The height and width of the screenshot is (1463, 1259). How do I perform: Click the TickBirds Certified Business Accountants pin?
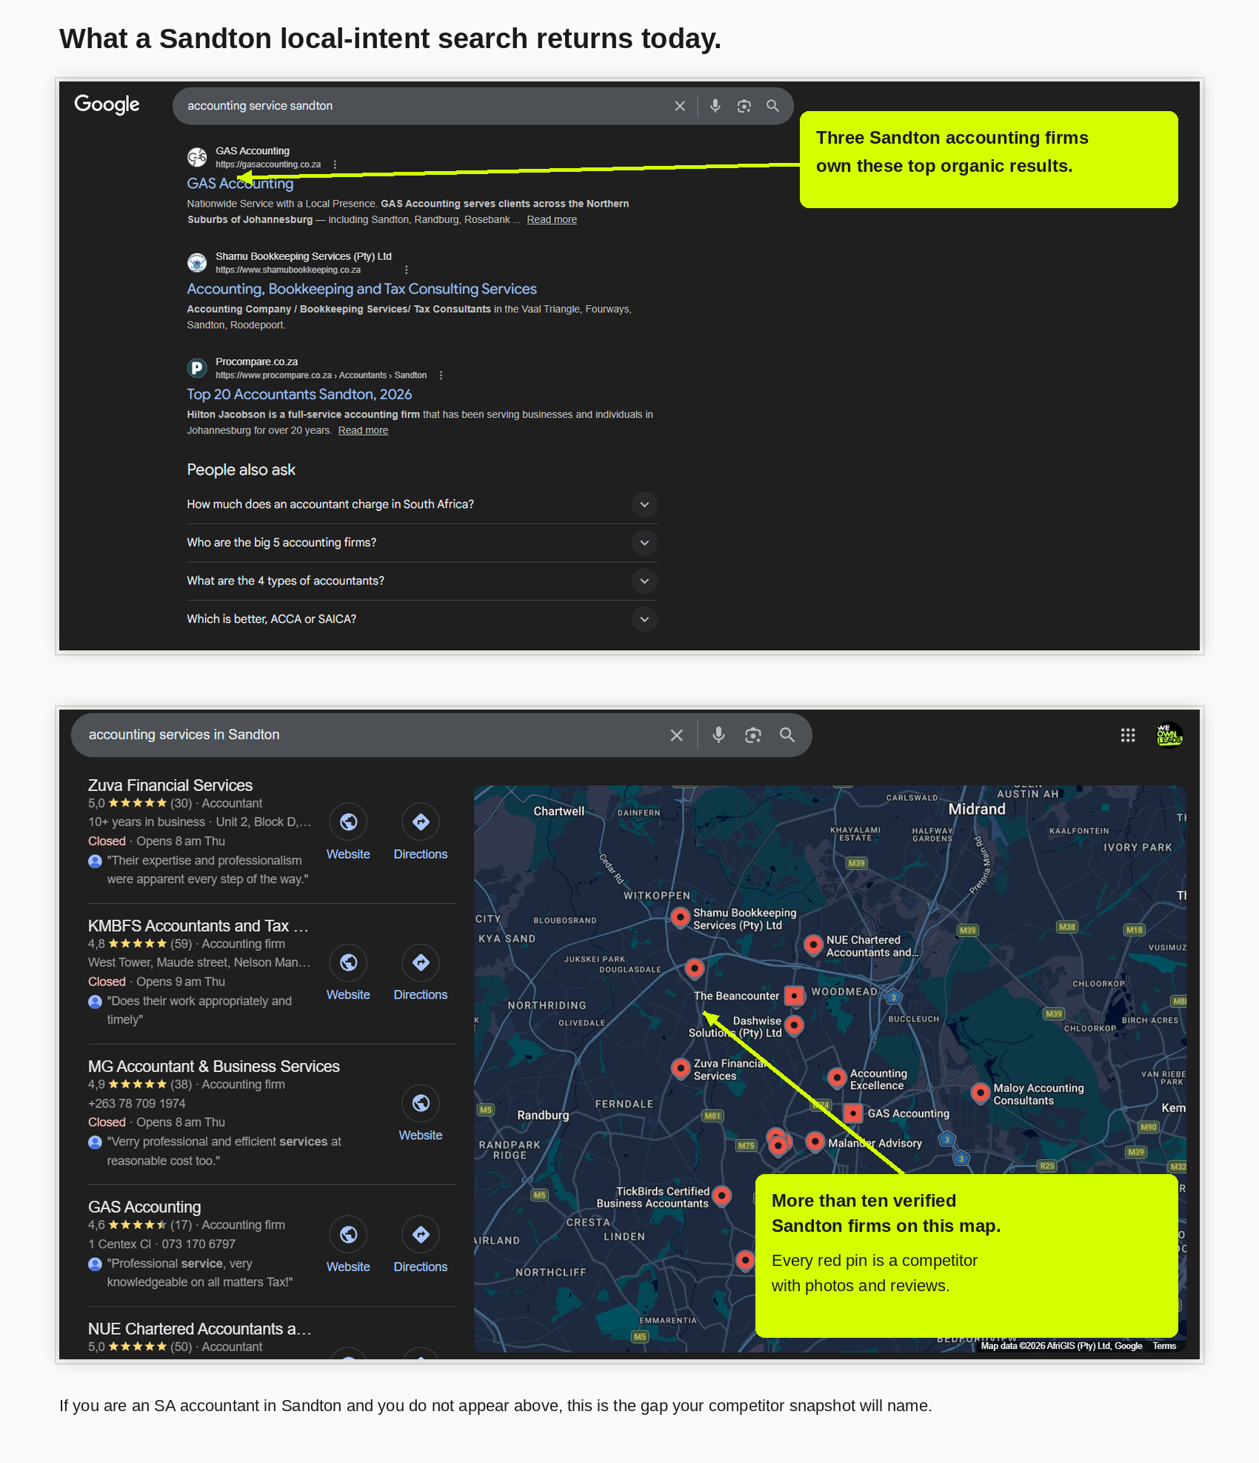(722, 1195)
